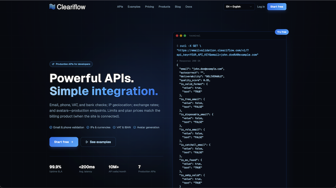This screenshot has width=336, height=188.
Task: Click the '"is_disposable_email"' key in response
Action: 194,114
